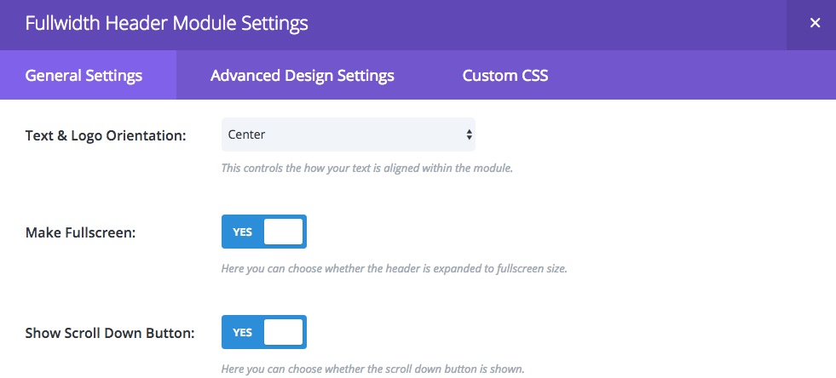Close the Fullwidth Header Module Settings dialog

814,24
